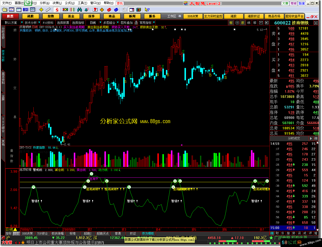Click the play-to-end icon above quote panel

click(x=267, y=23)
